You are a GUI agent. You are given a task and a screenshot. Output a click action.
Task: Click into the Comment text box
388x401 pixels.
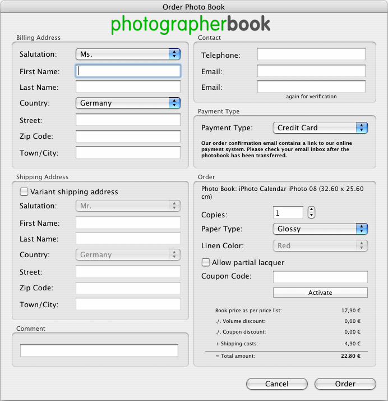click(99, 350)
